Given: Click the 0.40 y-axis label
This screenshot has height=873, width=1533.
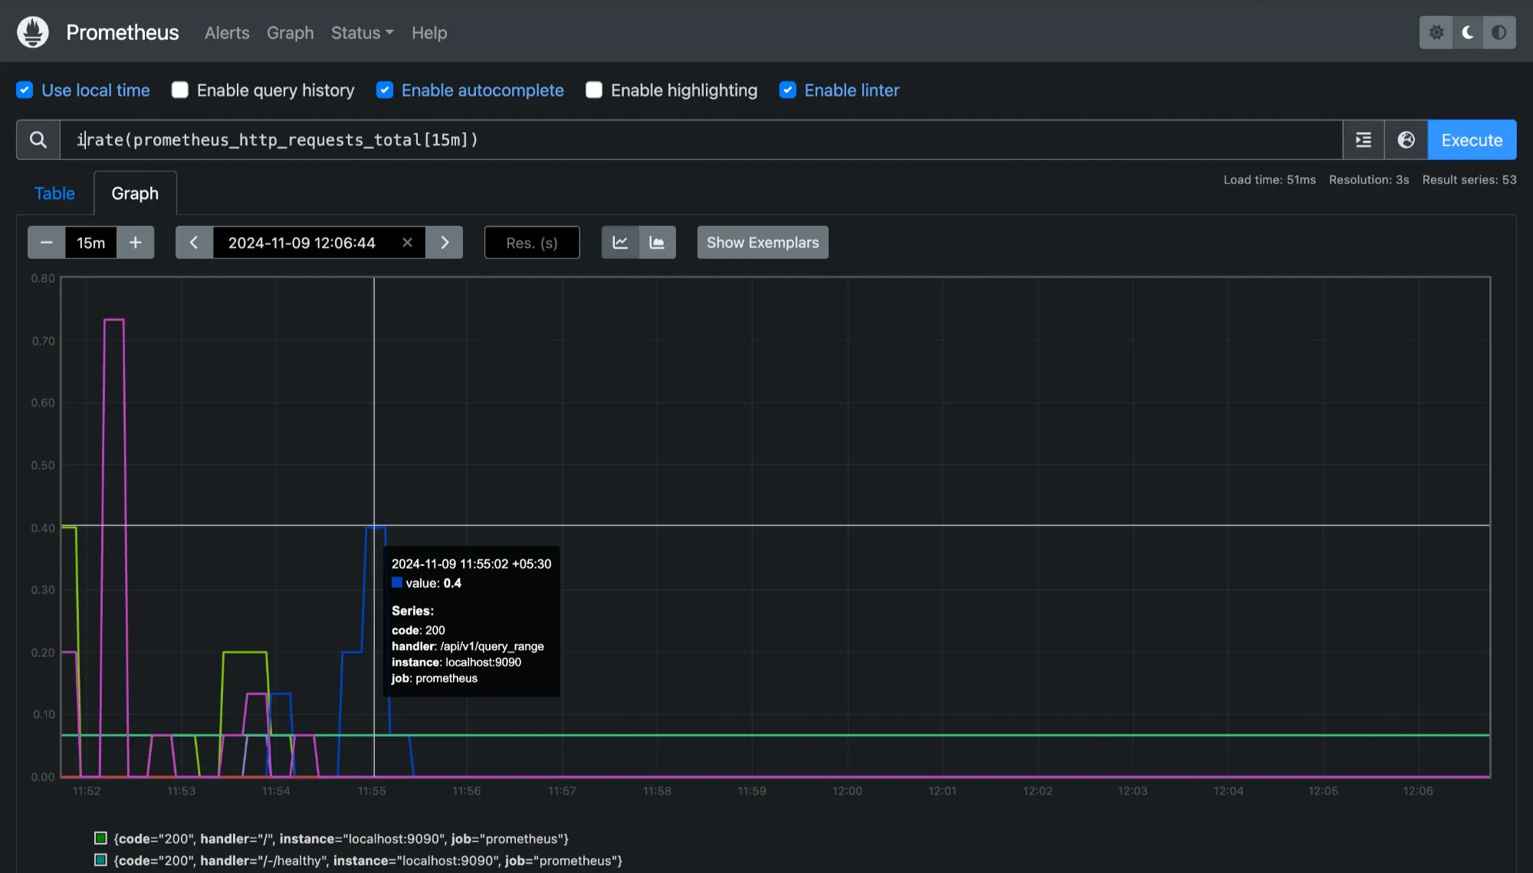Looking at the screenshot, I should 43,528.
